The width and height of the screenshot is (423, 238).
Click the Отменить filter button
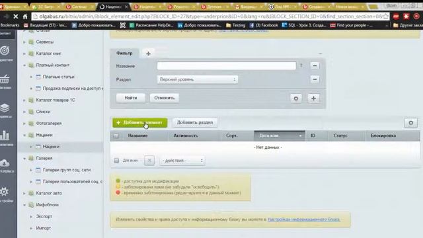click(x=165, y=98)
